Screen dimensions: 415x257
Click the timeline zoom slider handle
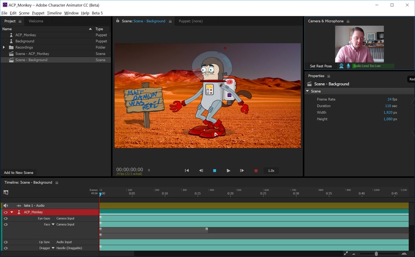(376, 254)
